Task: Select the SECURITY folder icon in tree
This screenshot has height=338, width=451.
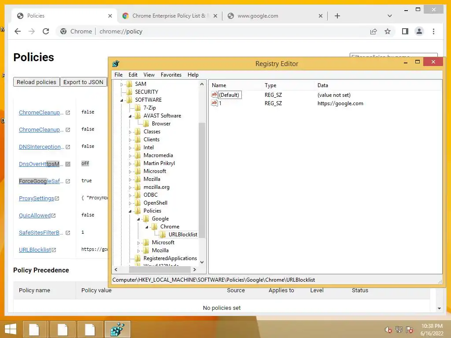Action: pyautogui.click(x=129, y=92)
